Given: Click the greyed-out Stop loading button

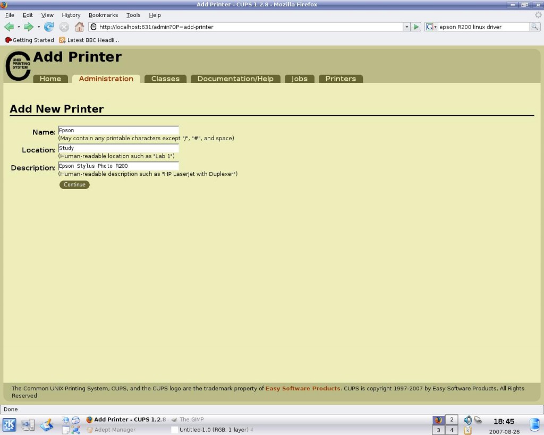Looking at the screenshot, I should (64, 27).
